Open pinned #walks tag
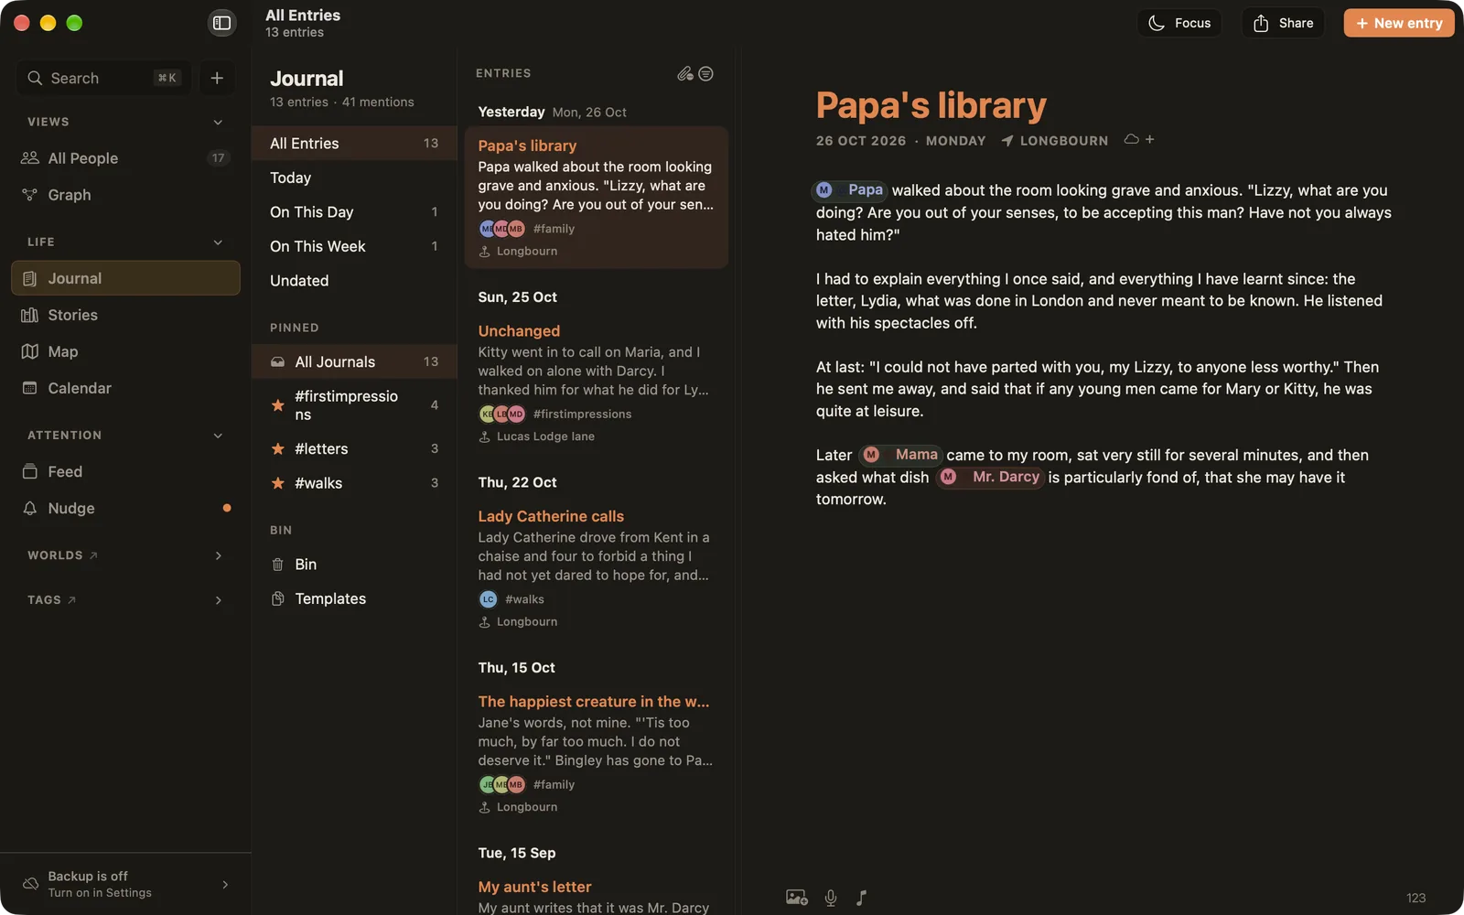Image resolution: width=1464 pixels, height=915 pixels. (354, 483)
